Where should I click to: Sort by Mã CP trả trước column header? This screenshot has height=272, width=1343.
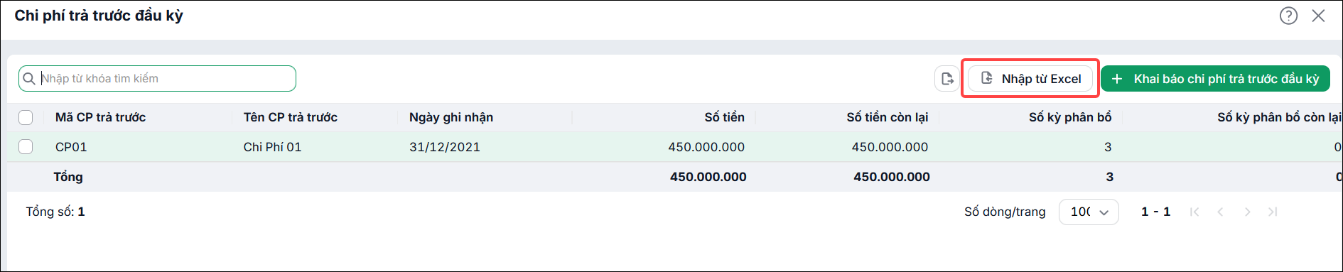point(101,117)
